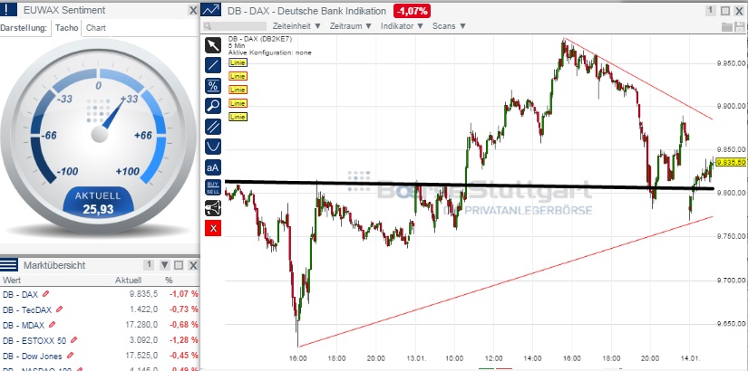Maximize the Marktübersicht panel

tap(179, 265)
